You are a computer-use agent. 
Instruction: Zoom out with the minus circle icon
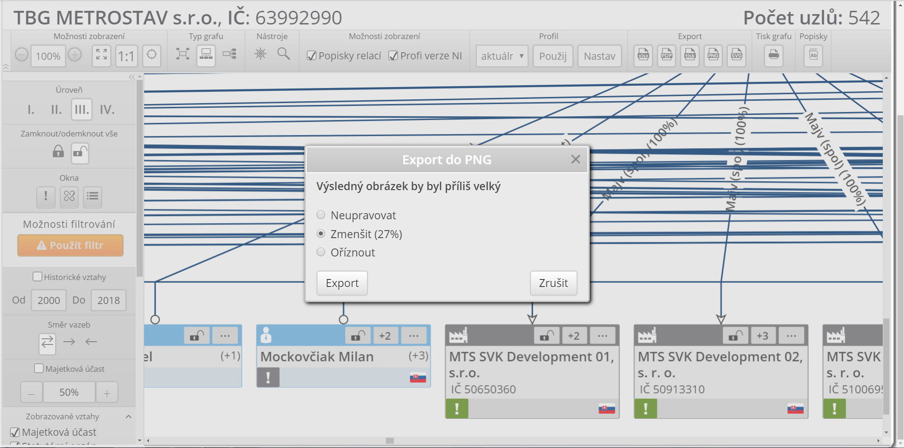(x=22, y=55)
